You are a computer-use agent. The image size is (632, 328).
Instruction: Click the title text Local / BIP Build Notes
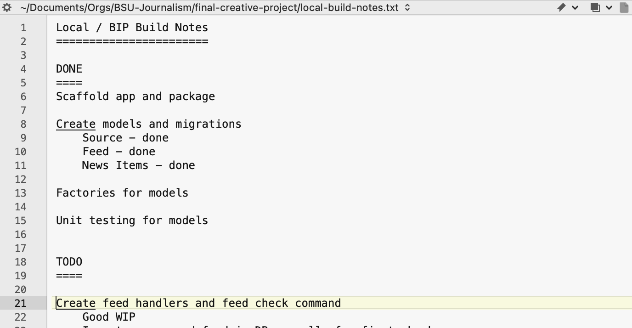tap(132, 28)
